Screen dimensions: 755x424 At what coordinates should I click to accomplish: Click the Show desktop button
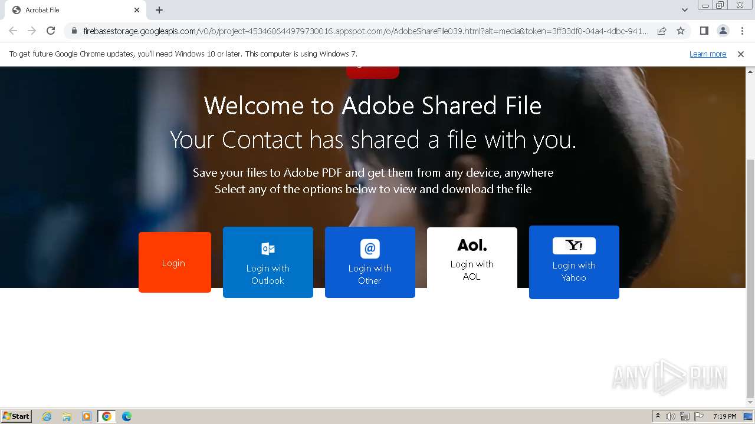tap(749, 416)
